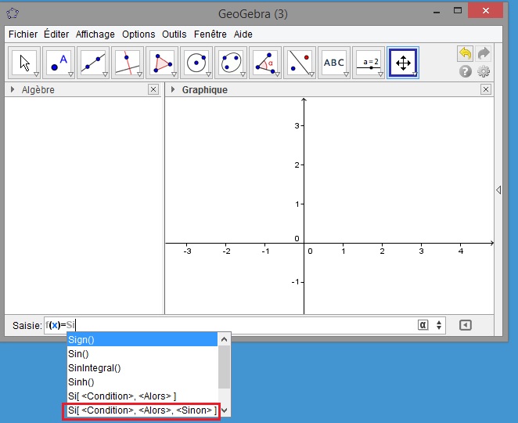The width and height of the screenshot is (518, 423).
Task: Select the Circle with center tool
Action: (196, 63)
